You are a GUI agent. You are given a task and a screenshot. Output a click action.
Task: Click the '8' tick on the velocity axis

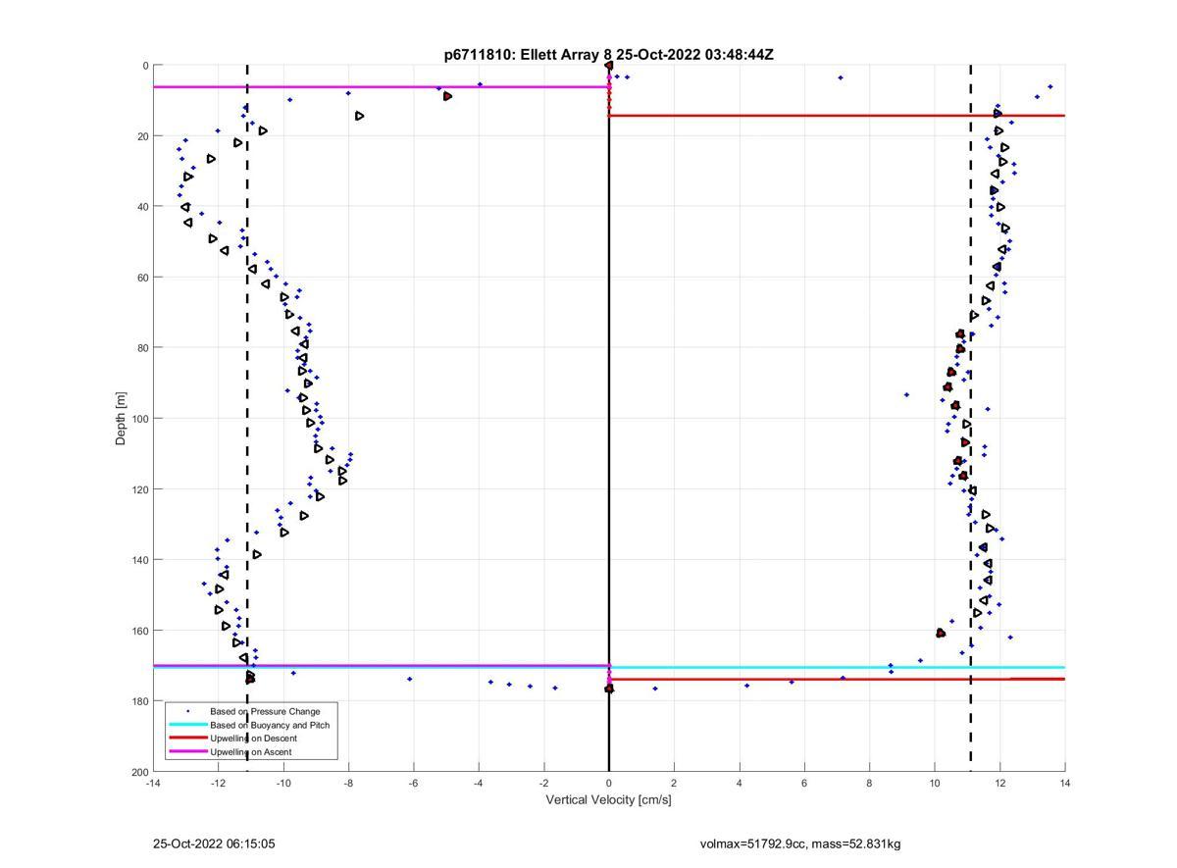pos(869,783)
